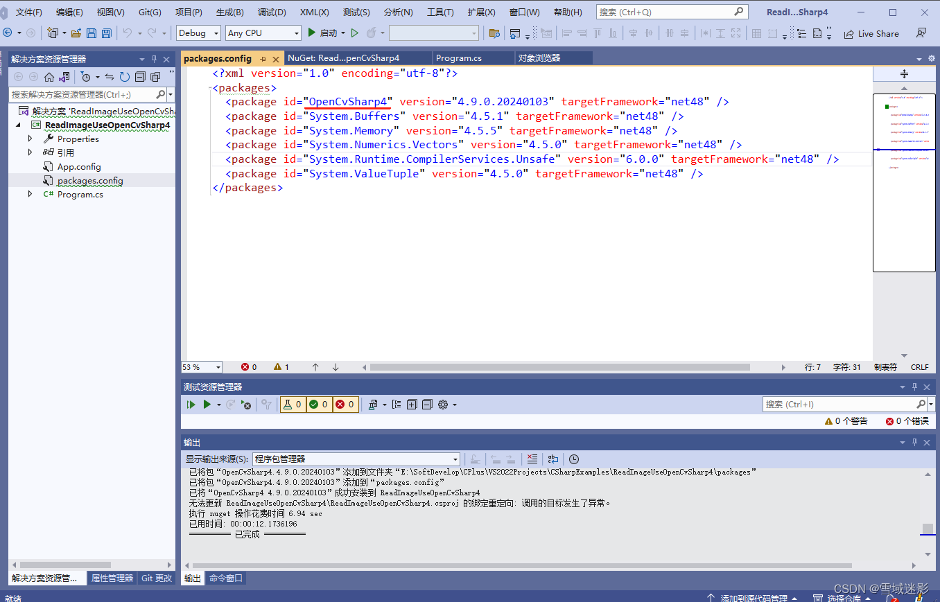The width and height of the screenshot is (940, 602).
Task: Open the Git(G) menu
Action: pyautogui.click(x=150, y=12)
